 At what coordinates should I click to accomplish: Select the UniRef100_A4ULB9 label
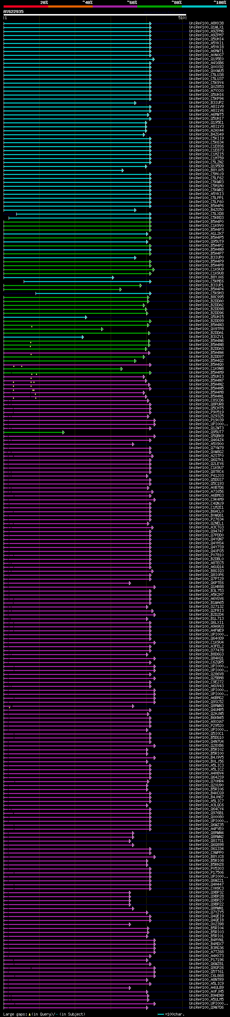tap(206, 988)
